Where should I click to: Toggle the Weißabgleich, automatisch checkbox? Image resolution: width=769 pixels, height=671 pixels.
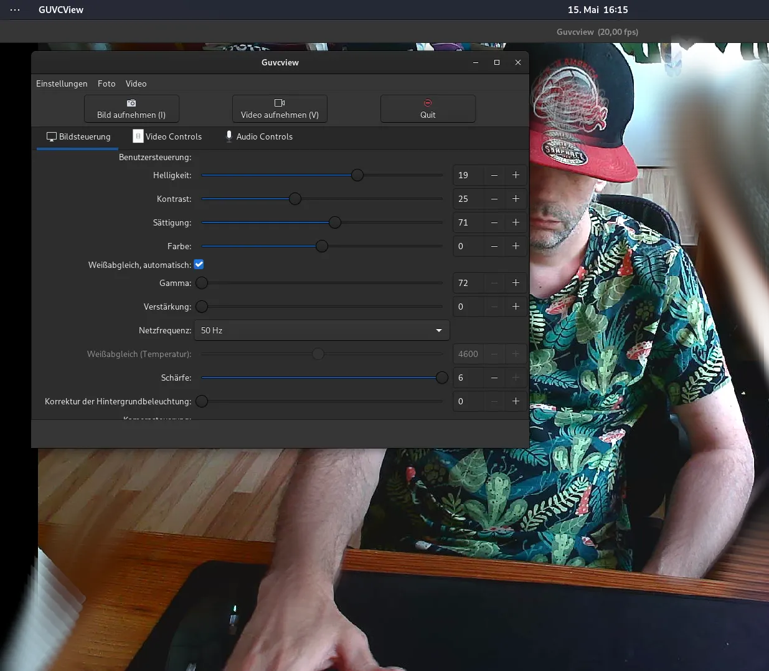[199, 264]
